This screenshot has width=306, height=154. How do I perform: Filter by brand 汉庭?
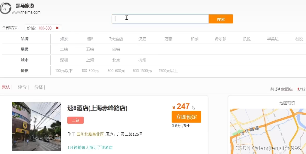[x=142, y=39]
